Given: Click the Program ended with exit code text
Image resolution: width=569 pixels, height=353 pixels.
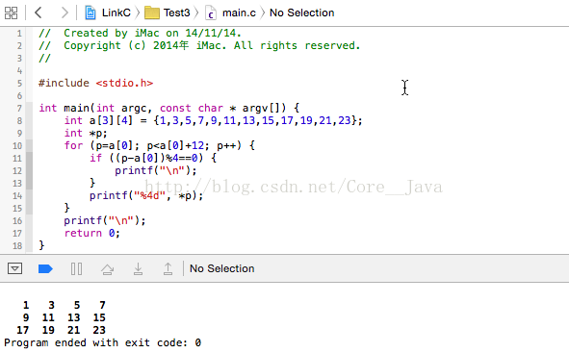Looking at the screenshot, I should click(x=102, y=342).
